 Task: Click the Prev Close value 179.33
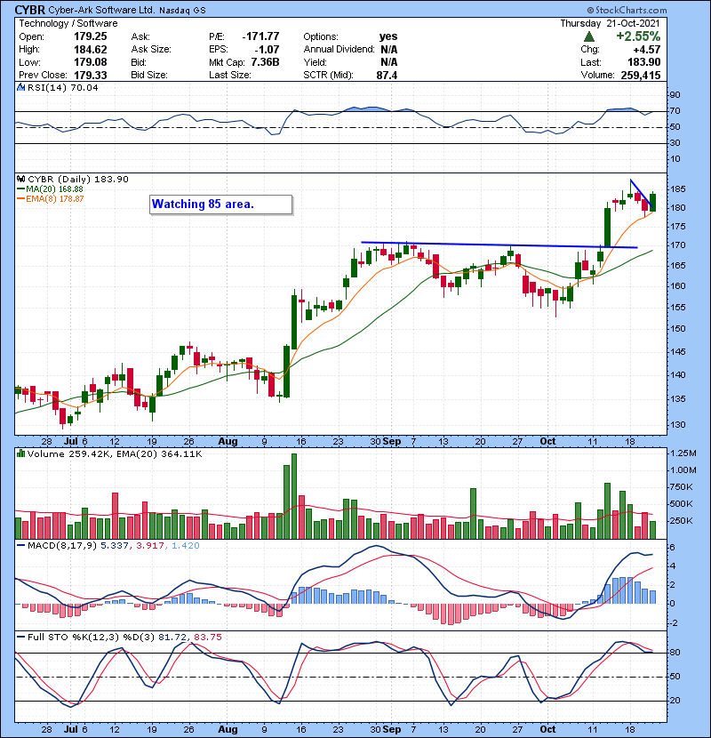pos(91,75)
